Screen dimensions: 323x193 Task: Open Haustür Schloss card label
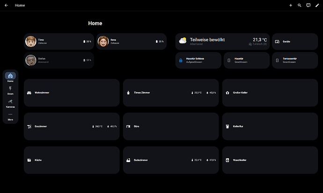195,59
